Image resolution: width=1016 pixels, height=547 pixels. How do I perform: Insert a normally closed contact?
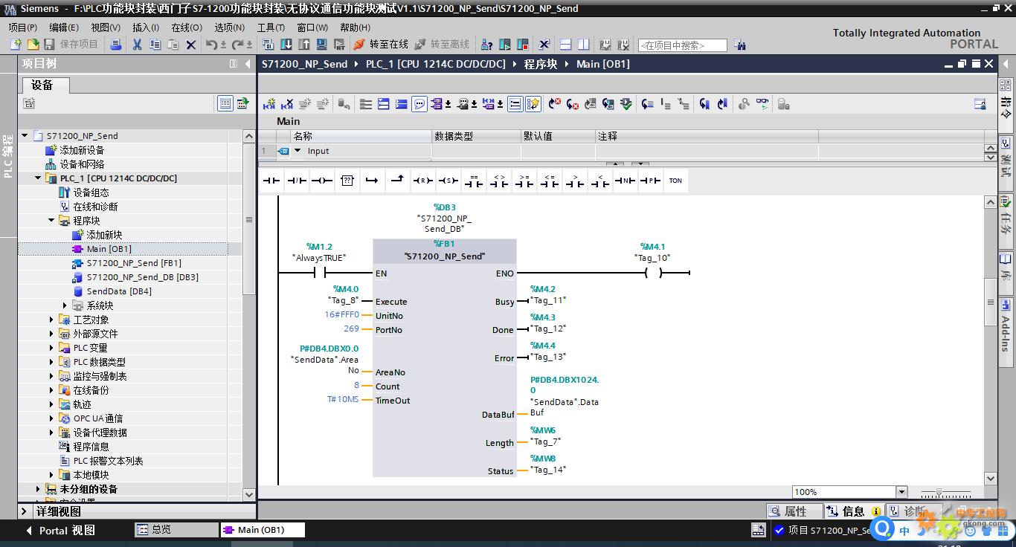[x=297, y=181]
